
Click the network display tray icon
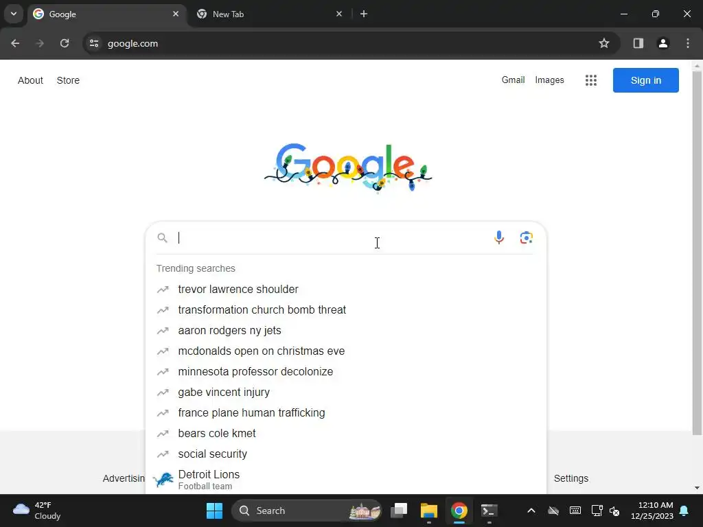coord(597,511)
